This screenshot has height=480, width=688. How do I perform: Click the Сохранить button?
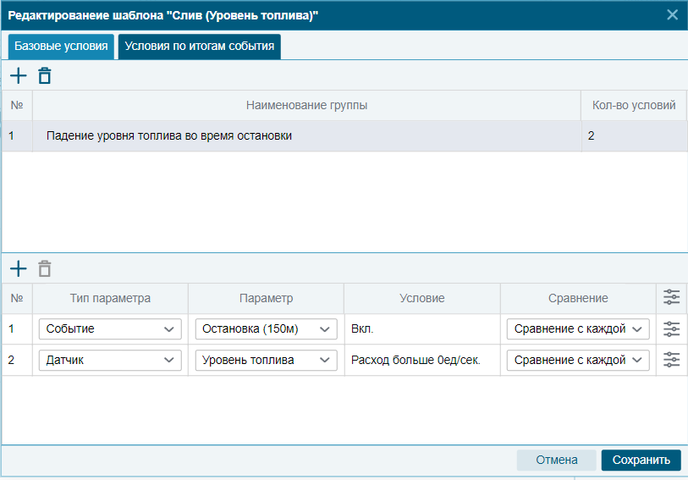[641, 460]
